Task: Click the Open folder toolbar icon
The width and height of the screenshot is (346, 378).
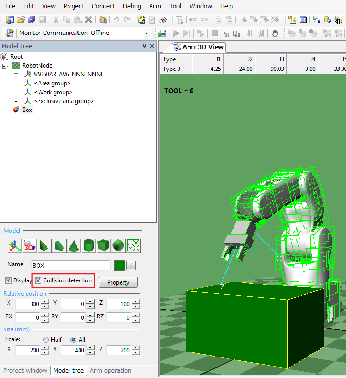Action: click(21, 20)
